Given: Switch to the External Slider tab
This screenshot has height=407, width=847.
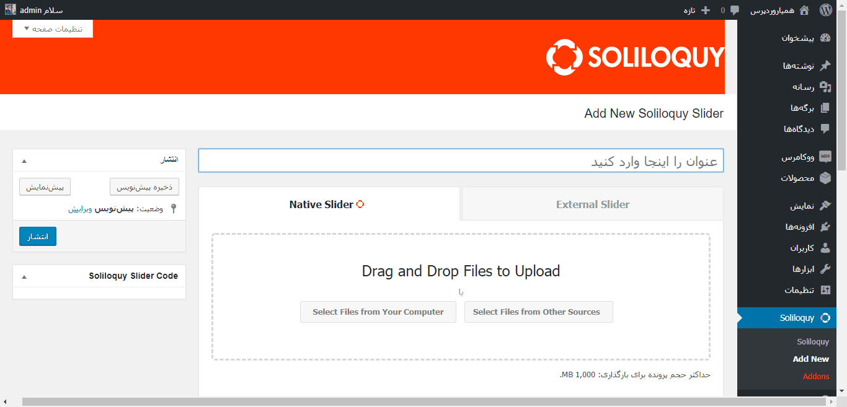Looking at the screenshot, I should [593, 204].
